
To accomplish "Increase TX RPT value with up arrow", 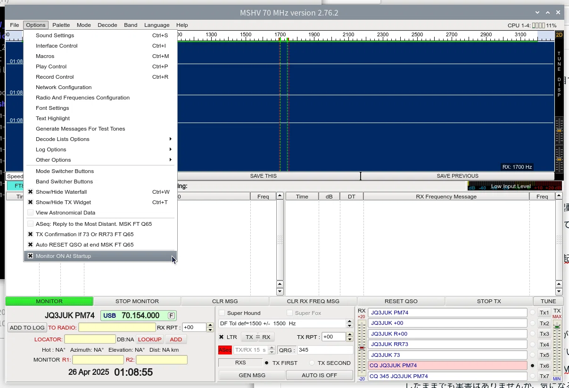I will tap(349, 335).
